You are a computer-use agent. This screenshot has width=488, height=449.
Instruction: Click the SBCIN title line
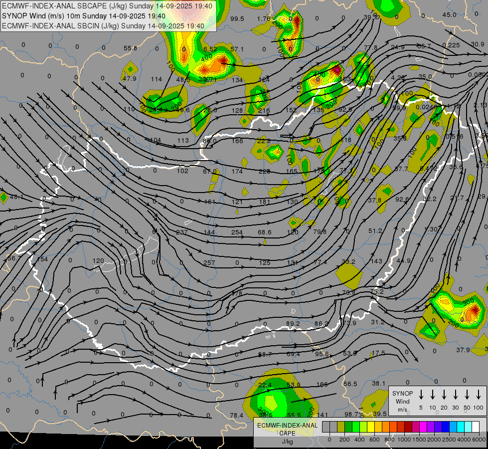[103, 26]
